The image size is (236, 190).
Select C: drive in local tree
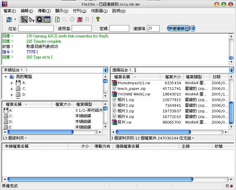click(x=24, y=89)
